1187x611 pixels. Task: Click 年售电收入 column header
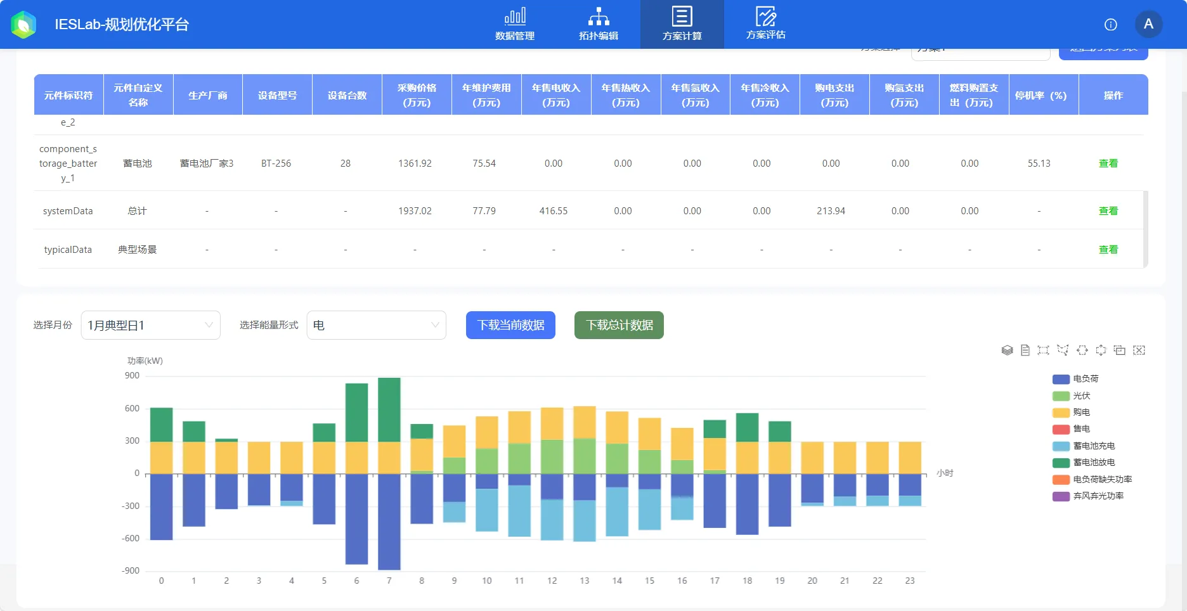click(556, 95)
